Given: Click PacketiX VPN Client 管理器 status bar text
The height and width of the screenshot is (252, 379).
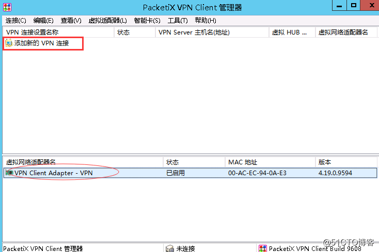Looking at the screenshot, I should (43, 248).
